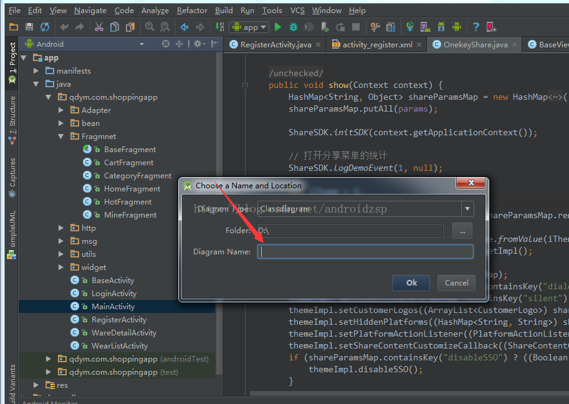Navigate Back with blue left arrow

pos(184,27)
